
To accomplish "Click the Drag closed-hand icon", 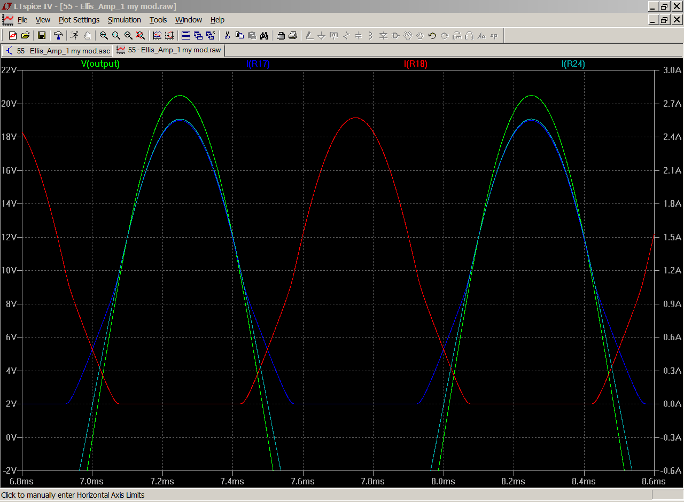I will [420, 35].
